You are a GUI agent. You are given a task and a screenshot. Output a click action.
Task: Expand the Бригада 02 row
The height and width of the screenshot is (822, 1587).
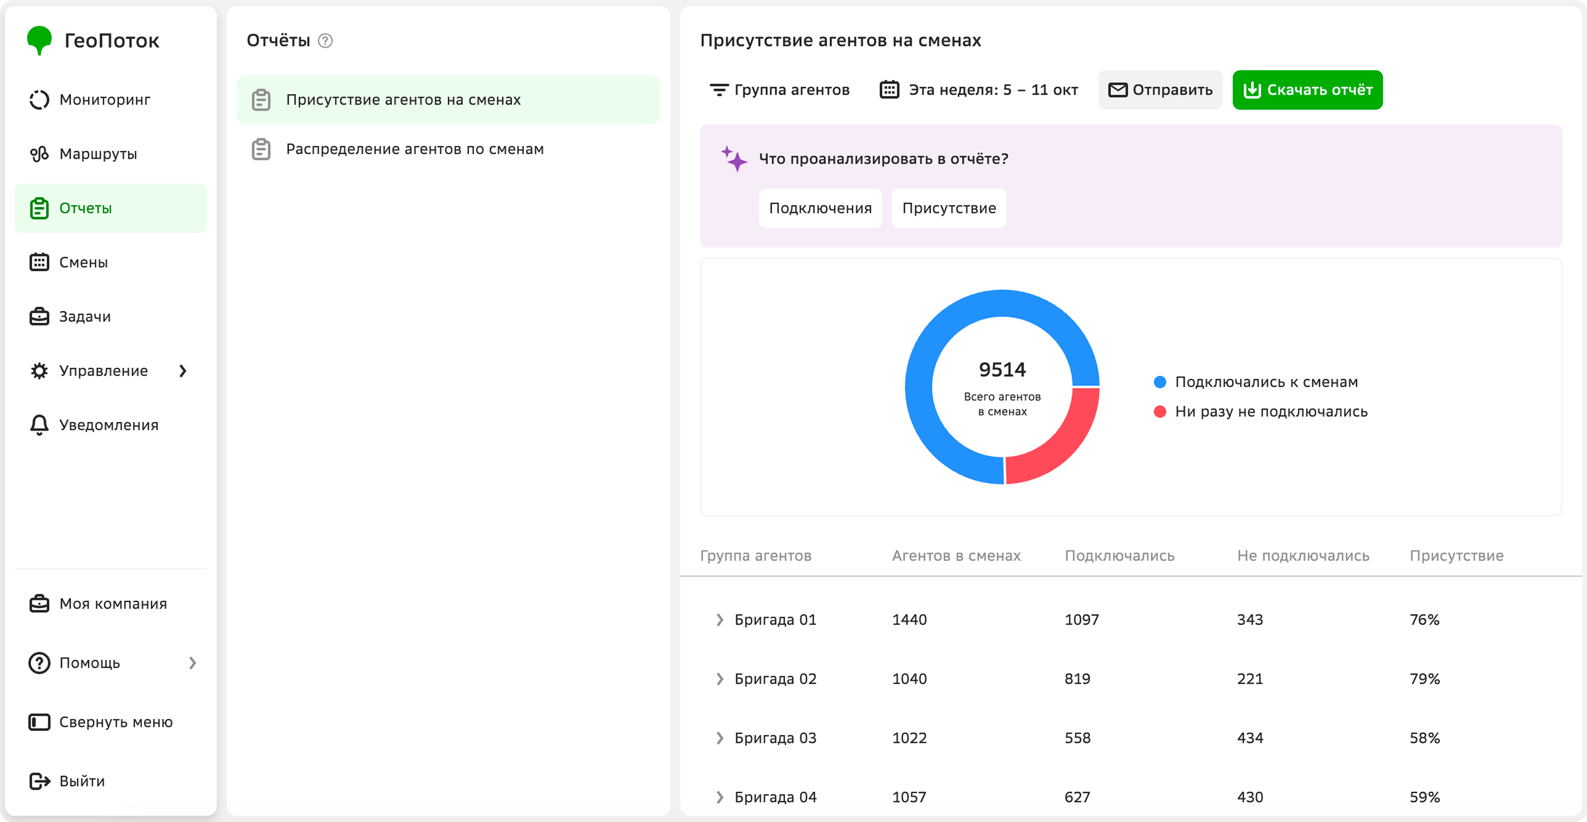click(x=720, y=679)
